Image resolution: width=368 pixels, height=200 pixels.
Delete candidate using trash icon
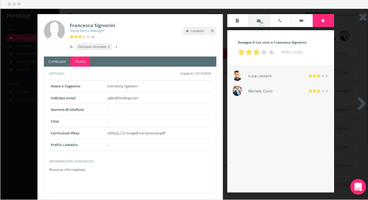(212, 31)
